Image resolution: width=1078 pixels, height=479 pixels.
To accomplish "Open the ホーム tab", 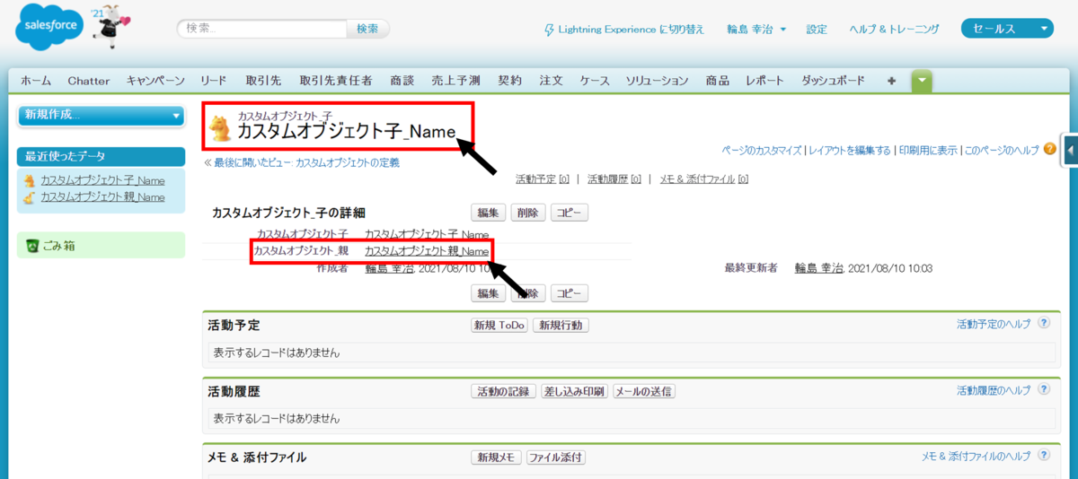I will (36, 81).
